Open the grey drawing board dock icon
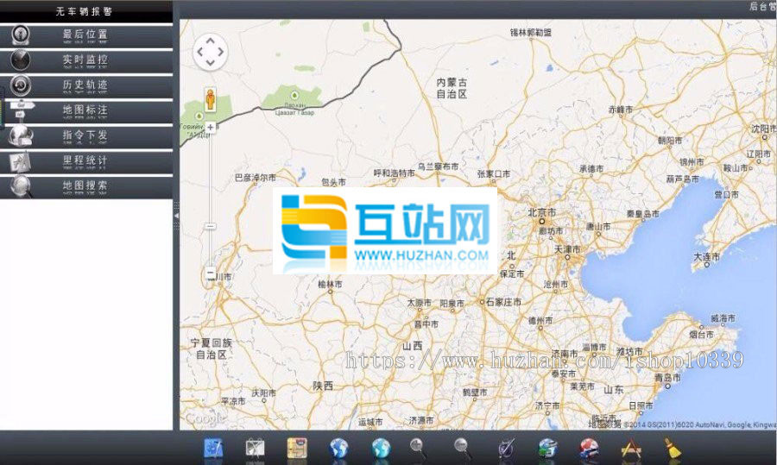The image size is (777, 465). point(256,448)
